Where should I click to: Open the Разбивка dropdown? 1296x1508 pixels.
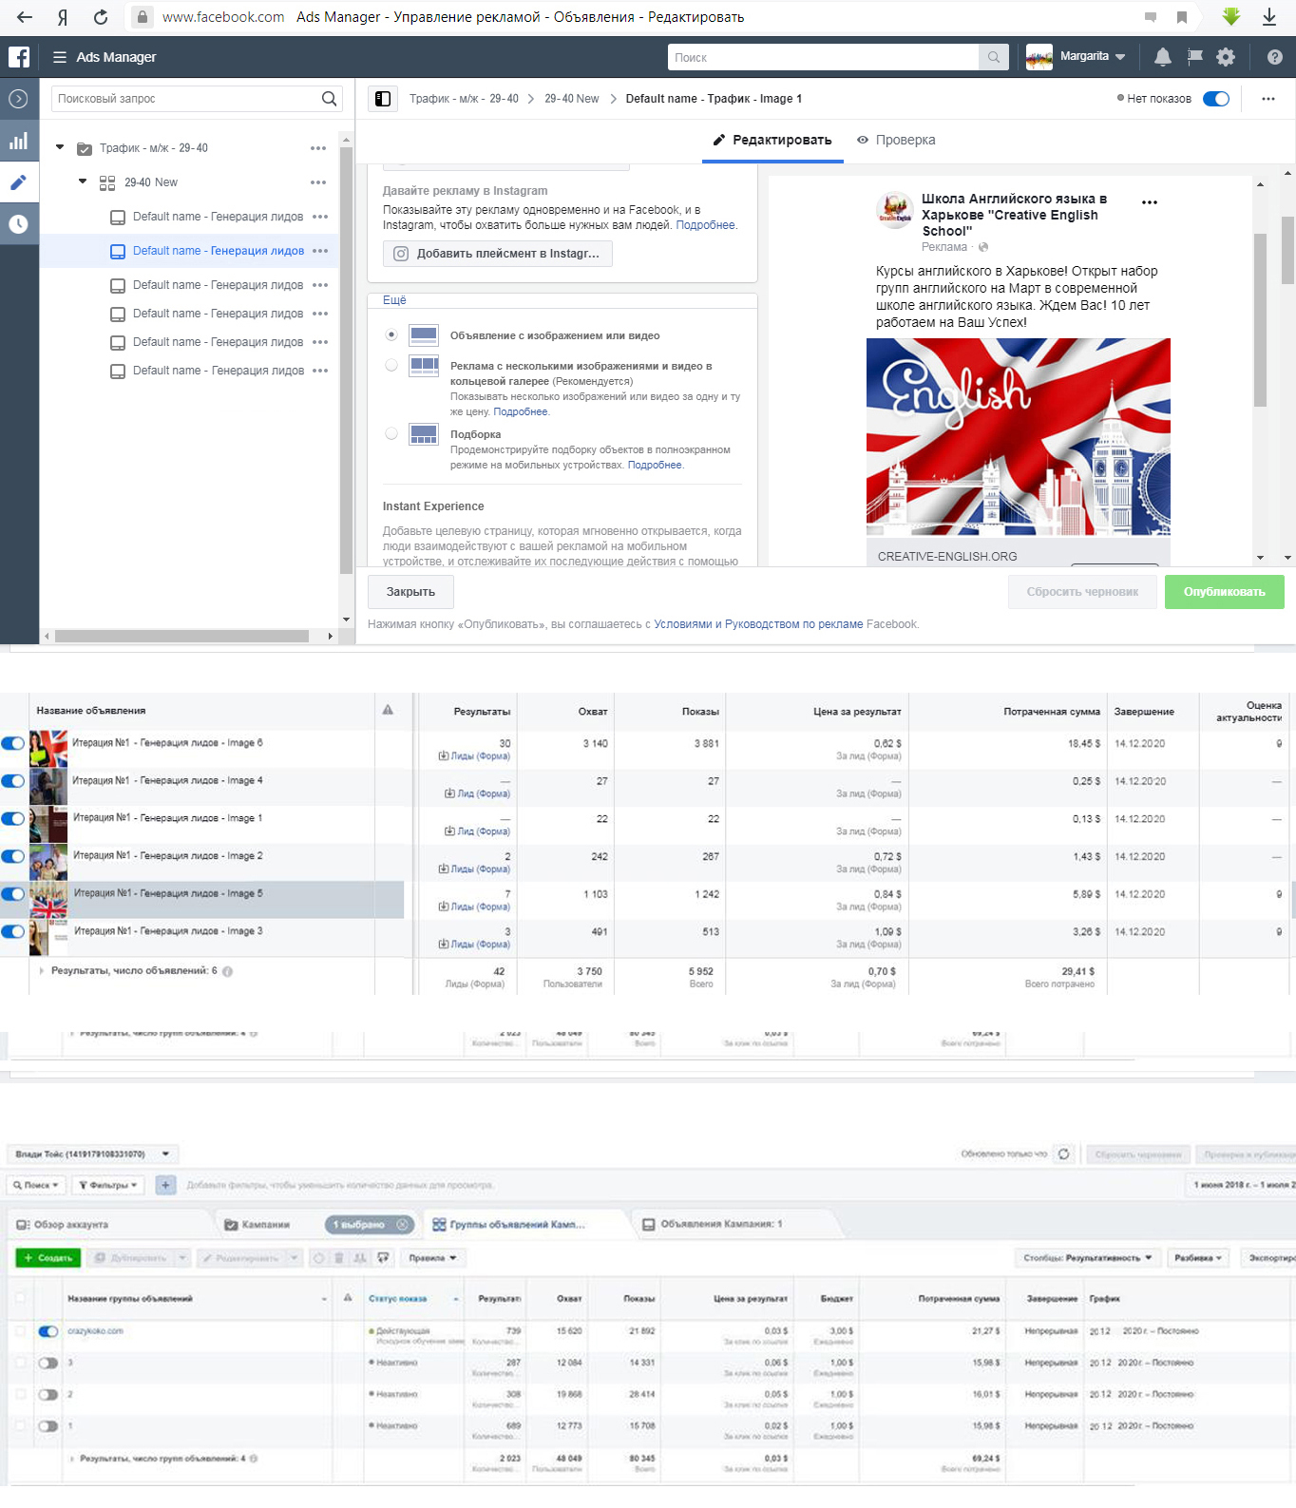[x=1198, y=1258]
